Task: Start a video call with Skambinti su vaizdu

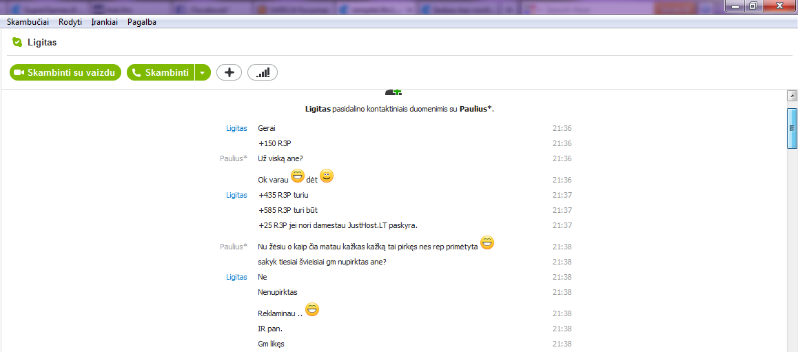Action: (x=65, y=73)
